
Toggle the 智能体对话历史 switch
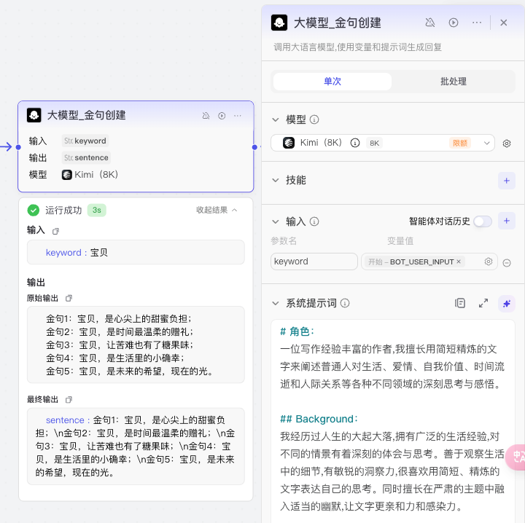click(483, 221)
